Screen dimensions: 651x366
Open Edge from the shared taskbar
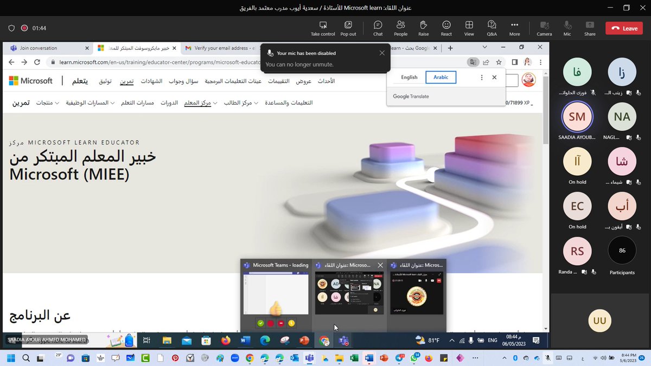[x=265, y=341]
